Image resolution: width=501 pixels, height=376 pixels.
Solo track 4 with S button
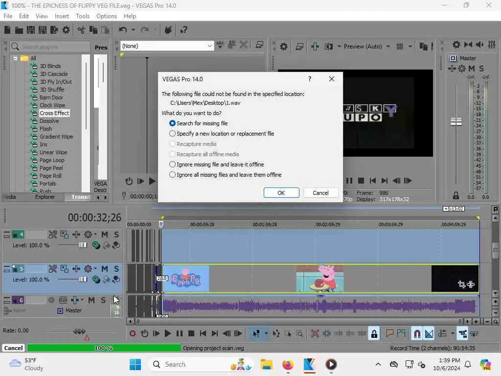(x=116, y=235)
